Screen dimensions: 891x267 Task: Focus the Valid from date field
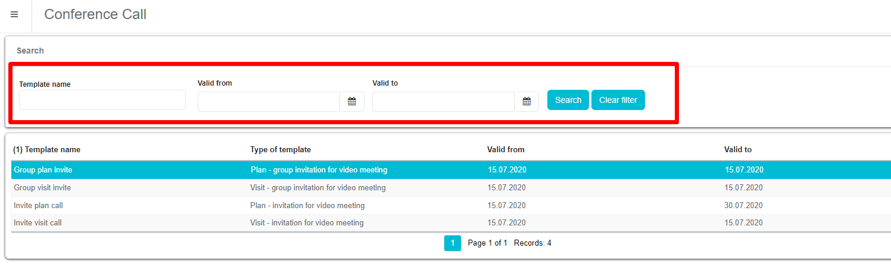[x=269, y=102]
